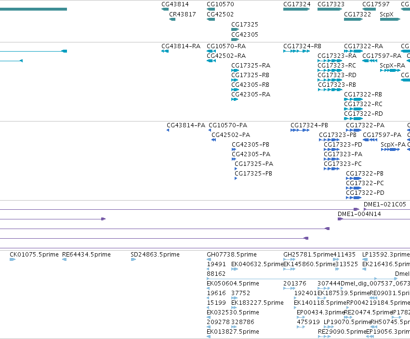Select the CG17325 gene label
This screenshot has height=339, width=410.
coord(245,24)
